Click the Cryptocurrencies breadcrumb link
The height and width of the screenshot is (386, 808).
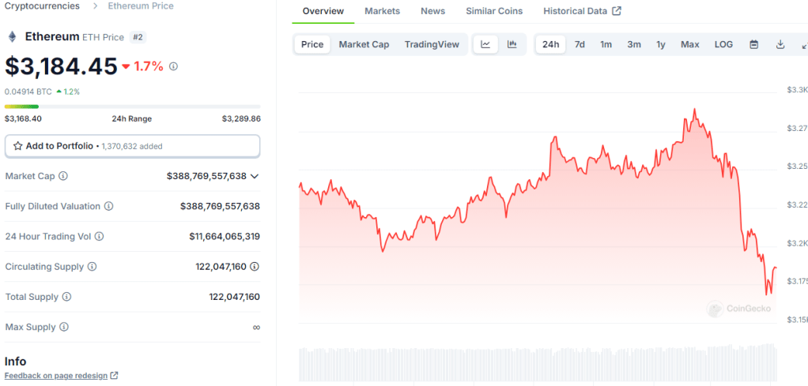[42, 6]
